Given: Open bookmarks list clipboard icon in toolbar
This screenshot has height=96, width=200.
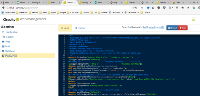Looking at the screenshot, I should (x=153, y=8).
